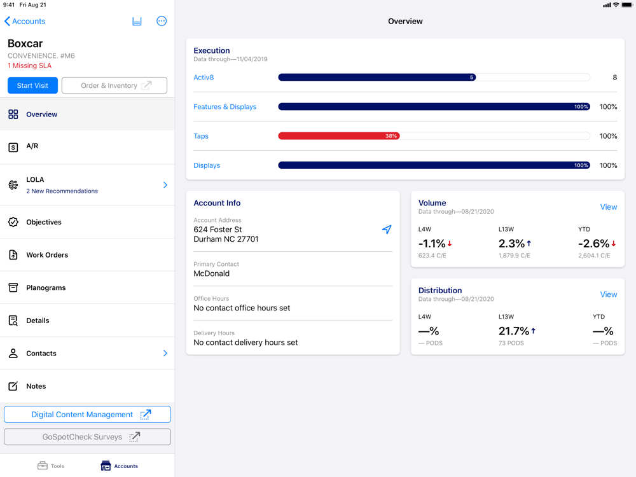Open the more options ellipsis menu
Viewport: 636px width, 477px height.
162,21
